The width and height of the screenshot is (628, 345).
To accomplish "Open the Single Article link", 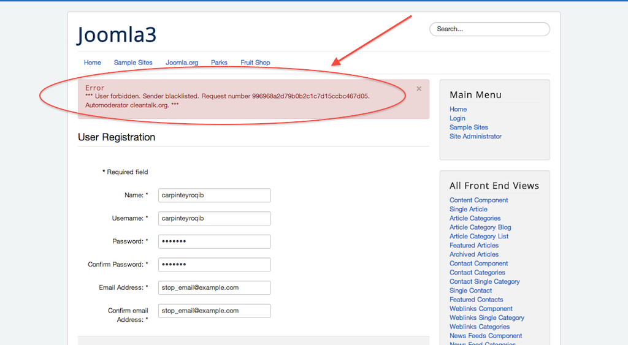I will [x=469, y=209].
